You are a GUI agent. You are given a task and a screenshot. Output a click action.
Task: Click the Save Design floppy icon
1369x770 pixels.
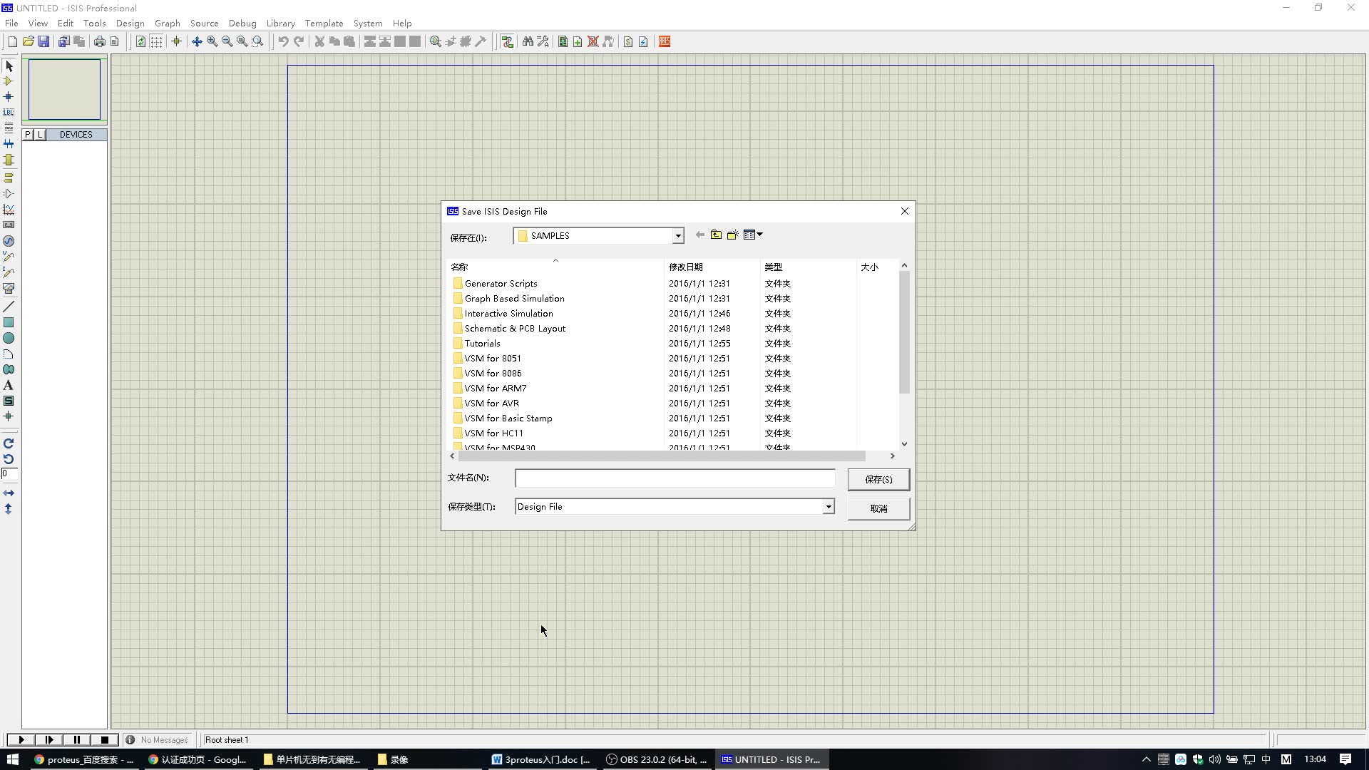tap(43, 41)
